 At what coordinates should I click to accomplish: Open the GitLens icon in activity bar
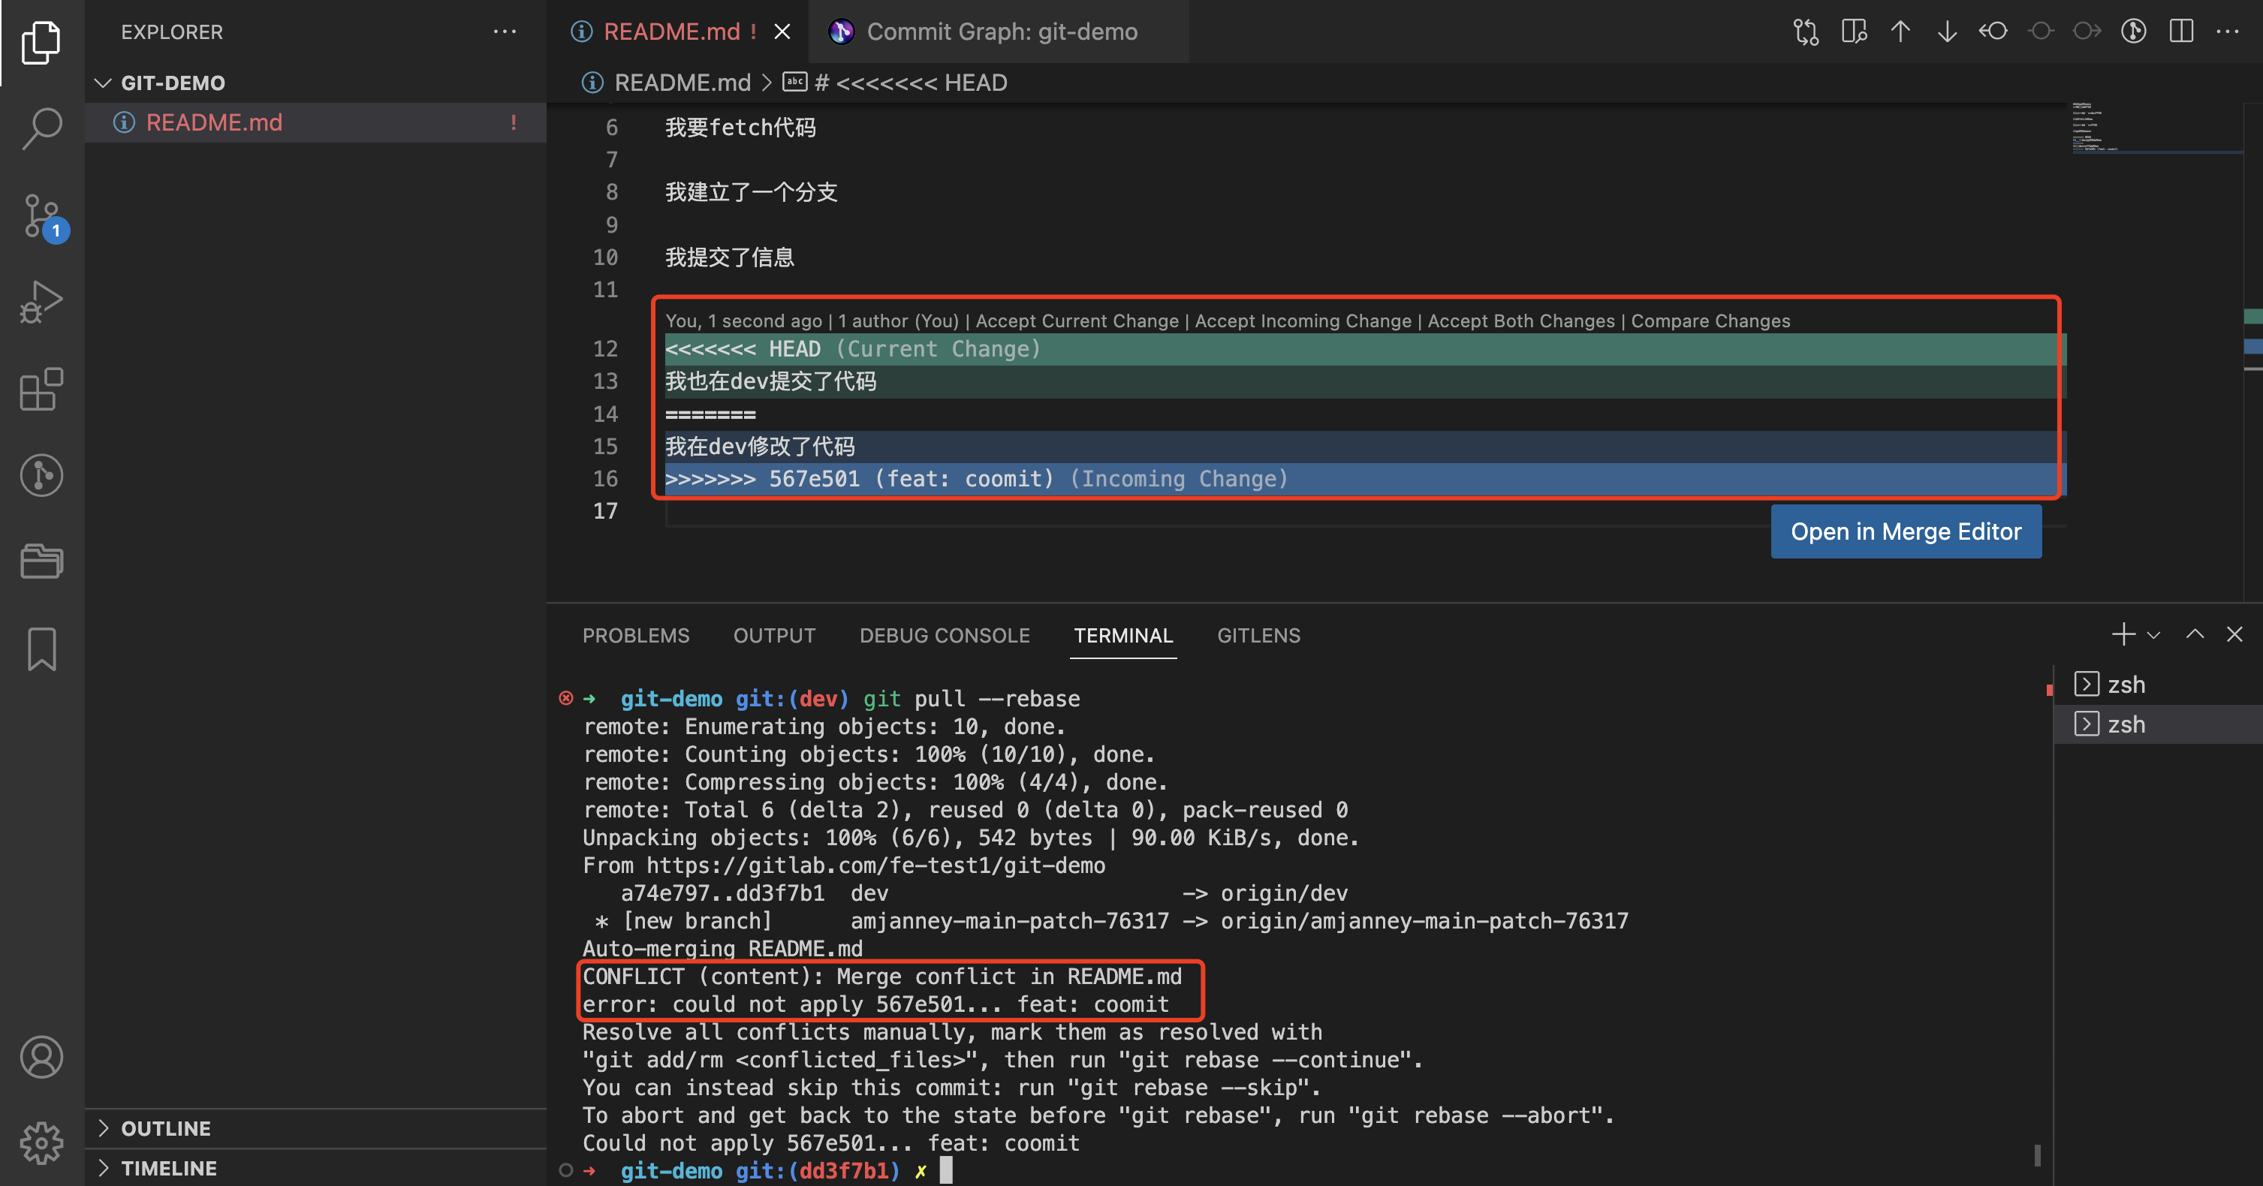(x=41, y=475)
